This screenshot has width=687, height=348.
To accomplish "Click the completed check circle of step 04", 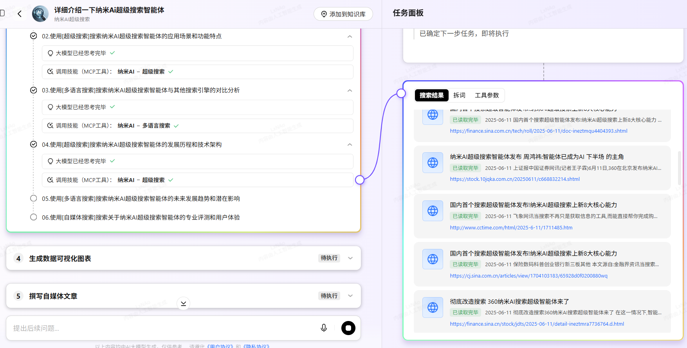I will coord(34,144).
